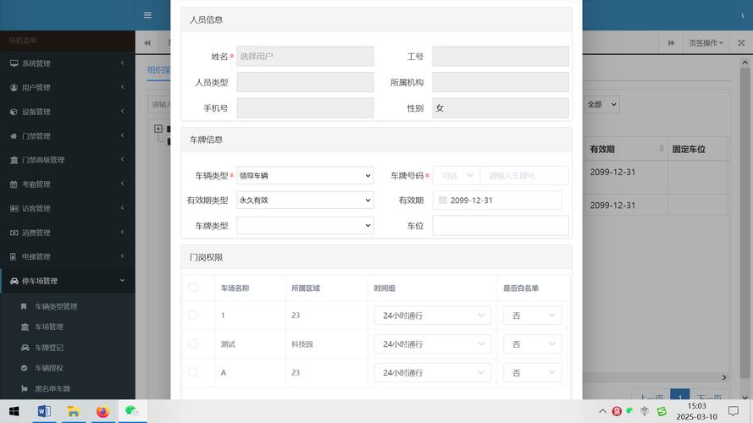Click the Sogou input method tray icon

pyautogui.click(x=662, y=411)
